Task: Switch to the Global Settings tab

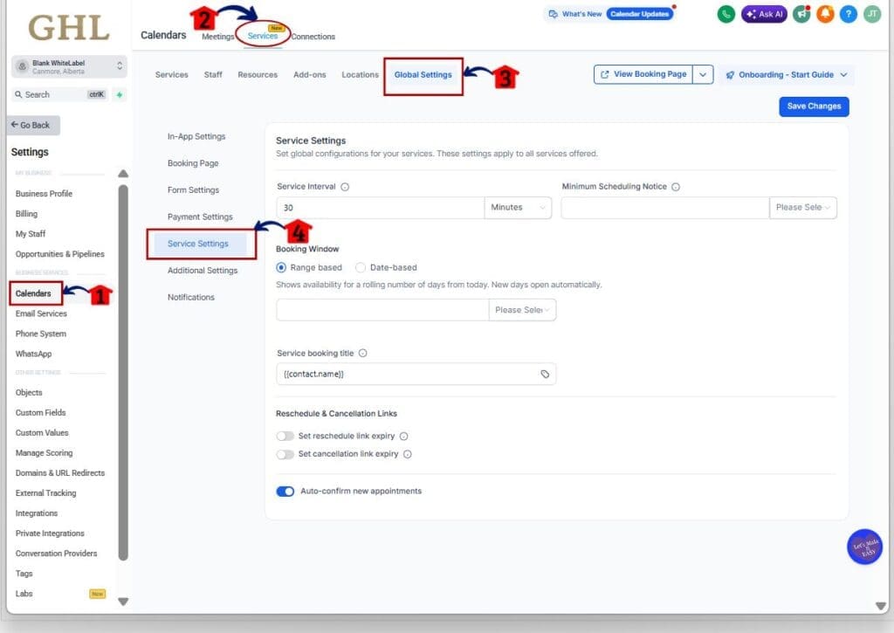Action: click(424, 74)
